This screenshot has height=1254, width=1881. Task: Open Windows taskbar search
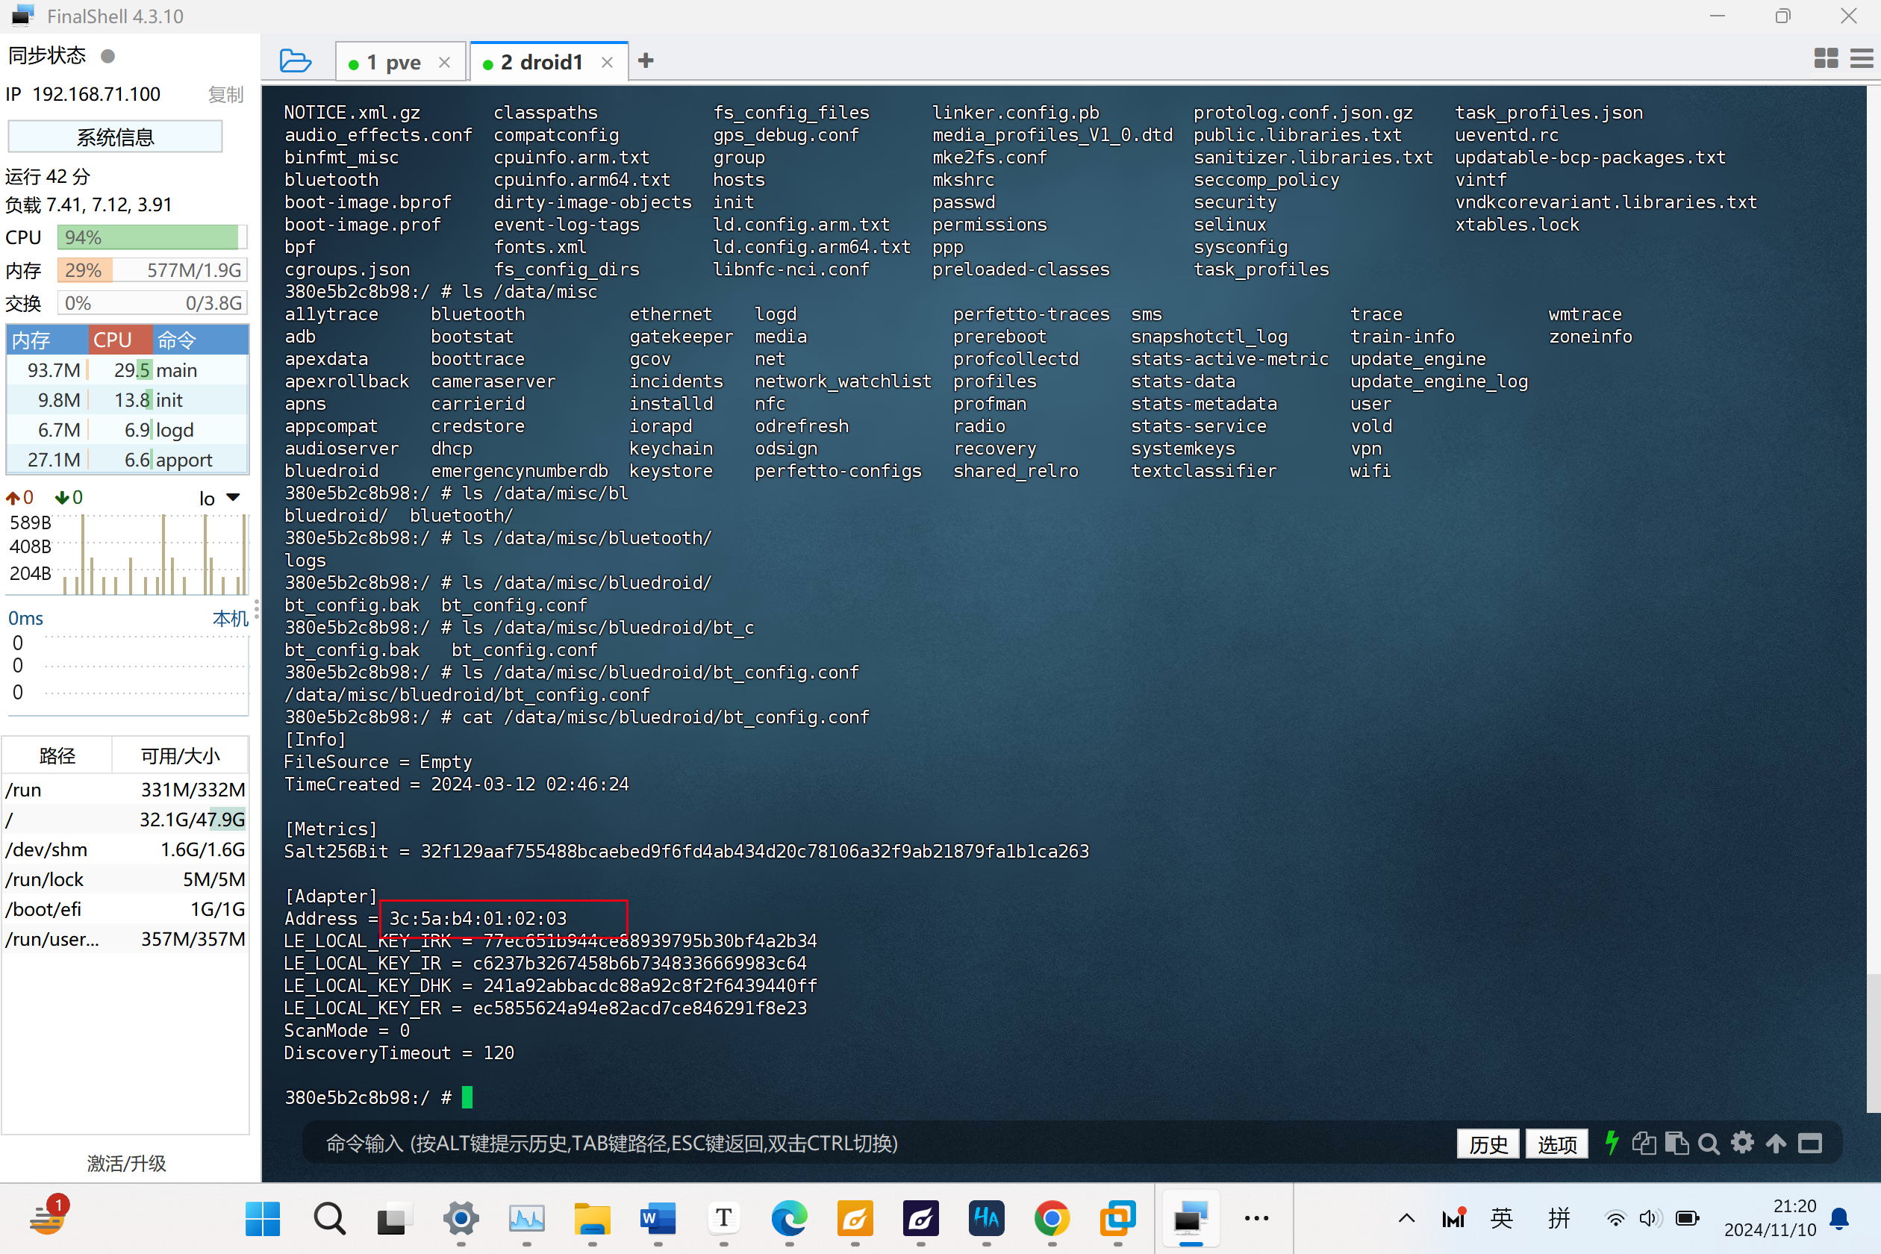tap(328, 1218)
